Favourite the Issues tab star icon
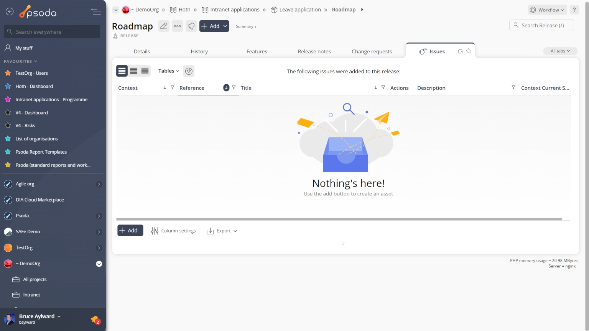 pyautogui.click(x=469, y=51)
